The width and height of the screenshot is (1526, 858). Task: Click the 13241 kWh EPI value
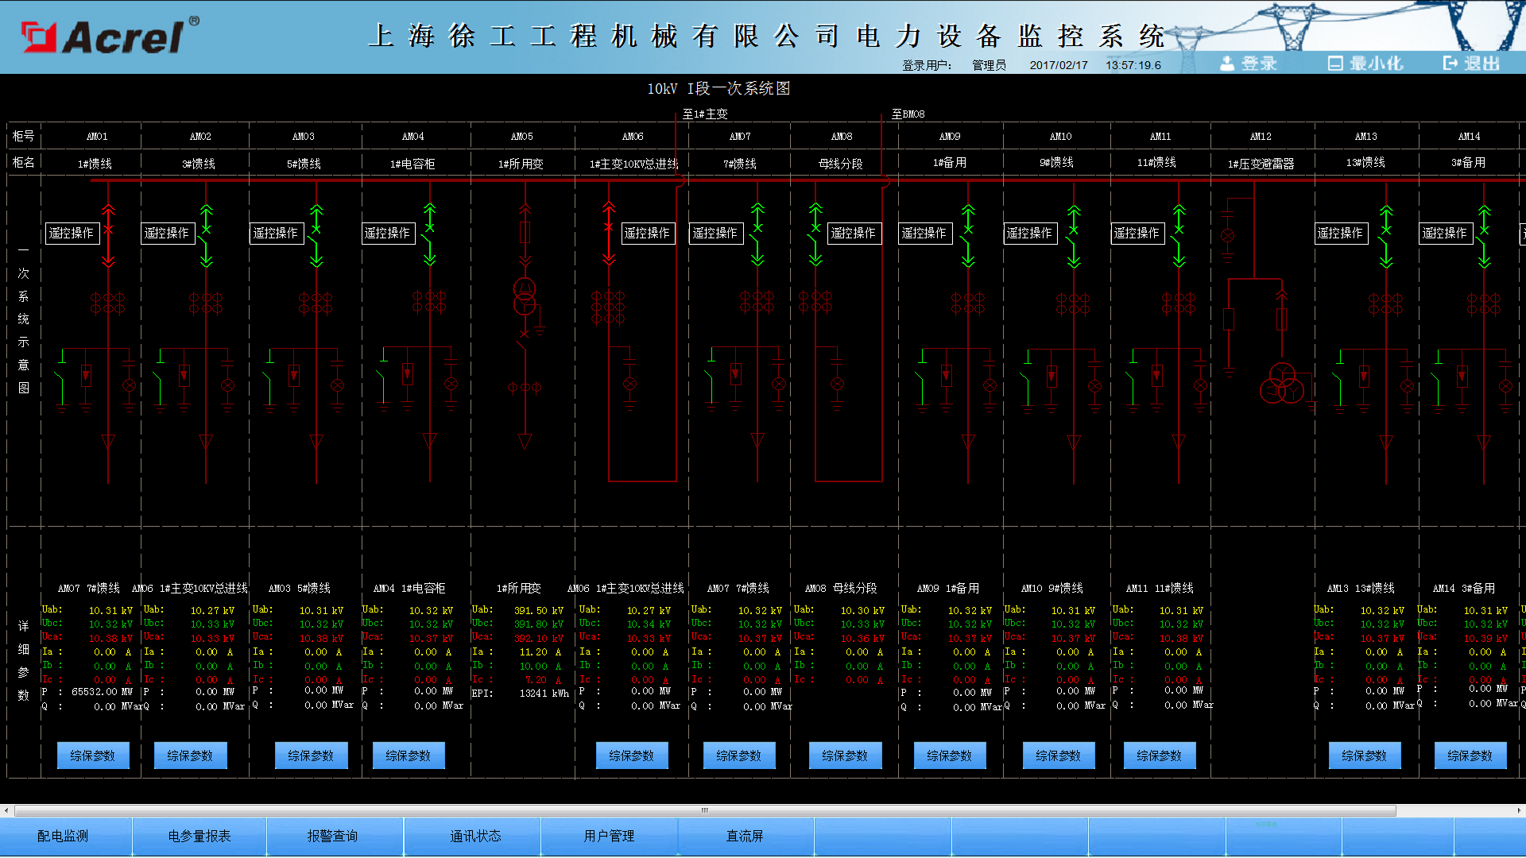[x=544, y=693]
